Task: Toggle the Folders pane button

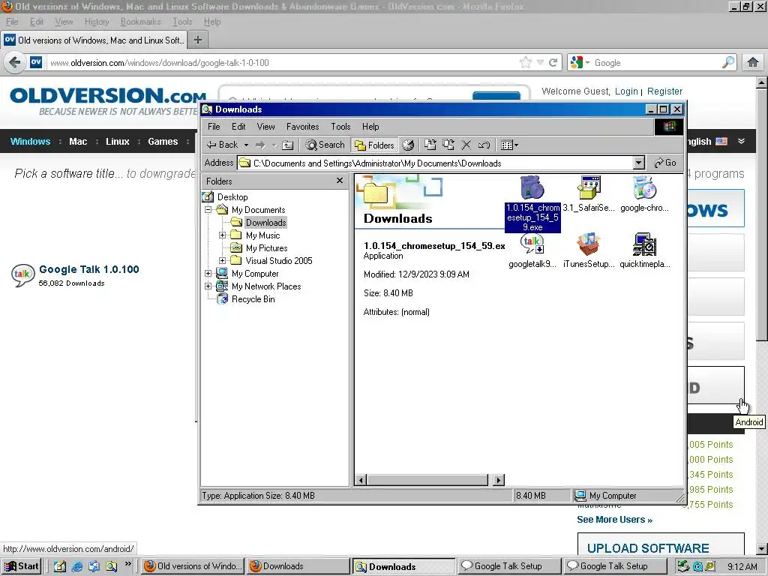Action: pyautogui.click(x=375, y=145)
